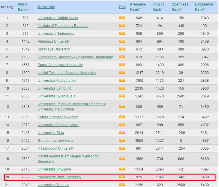Open Hasanuddin University link
Screen dimensions: 219x187
(55, 148)
